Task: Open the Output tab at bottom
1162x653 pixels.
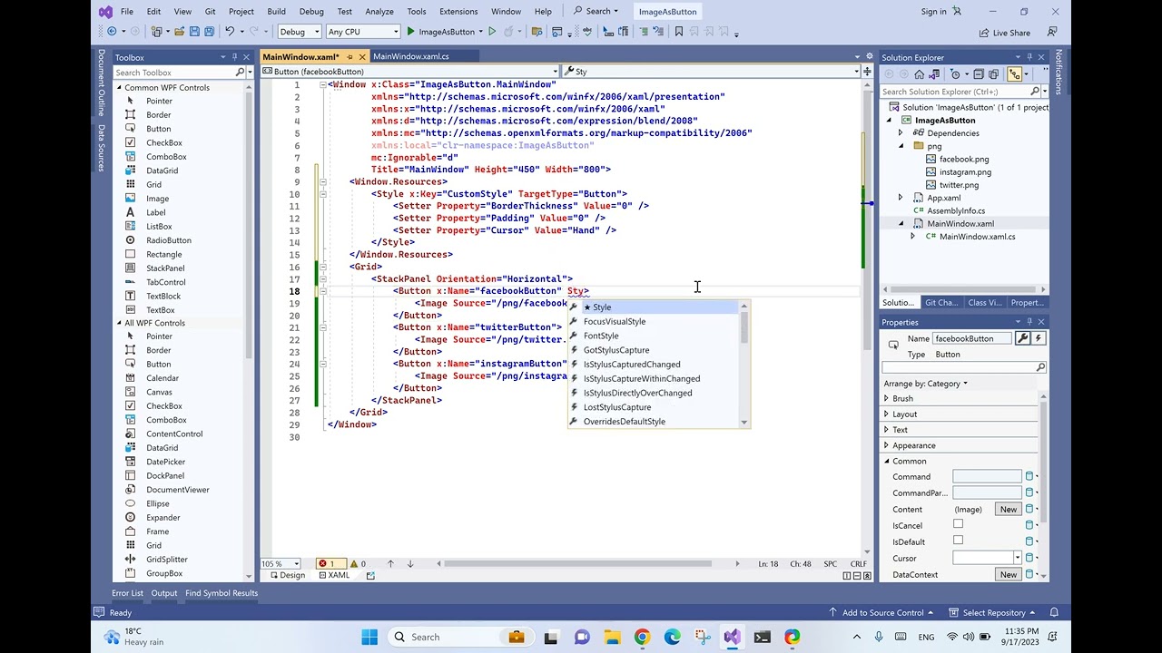Action: pos(164,593)
